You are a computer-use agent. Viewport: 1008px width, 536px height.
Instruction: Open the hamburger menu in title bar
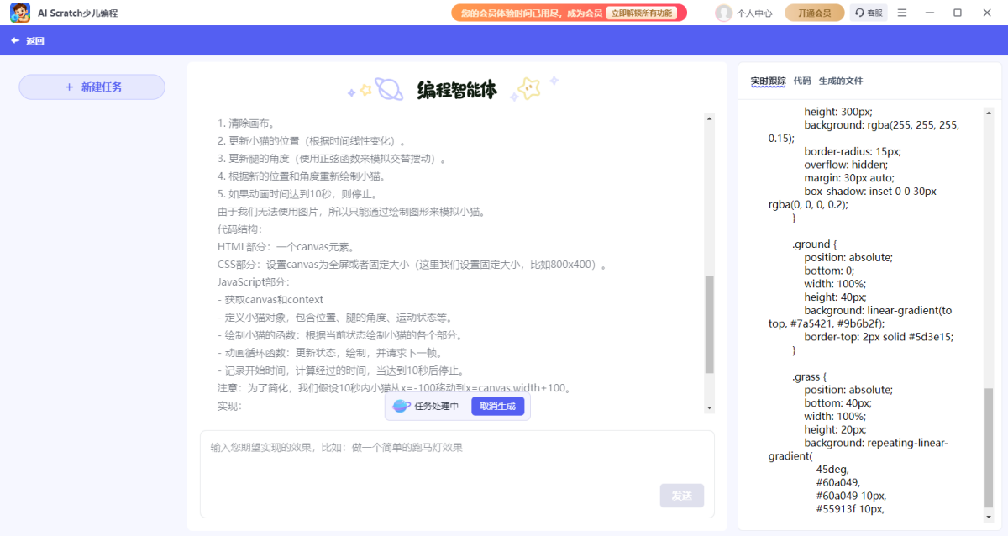click(x=902, y=13)
